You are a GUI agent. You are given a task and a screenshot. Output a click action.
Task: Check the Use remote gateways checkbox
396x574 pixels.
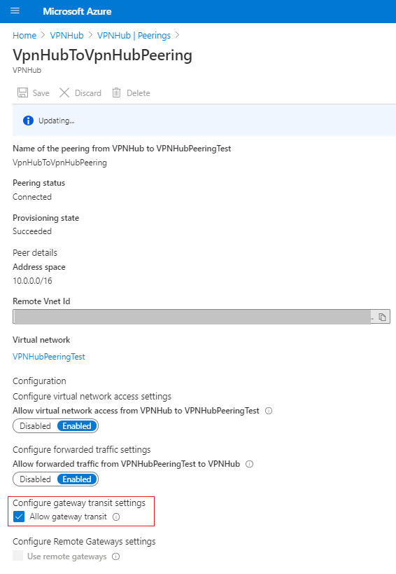click(18, 556)
